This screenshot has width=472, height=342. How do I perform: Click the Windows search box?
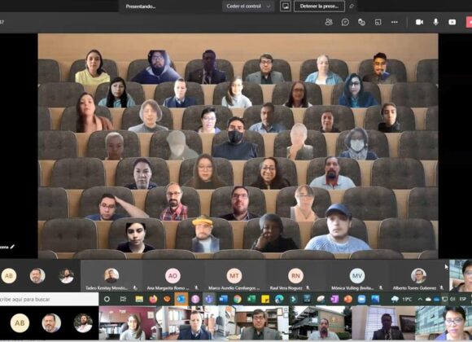pos(49,299)
